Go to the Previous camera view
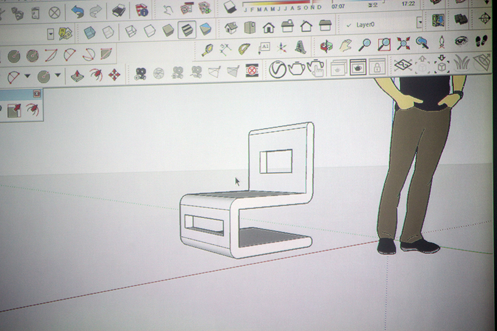The width and height of the screenshot is (497, 331). tap(422, 43)
